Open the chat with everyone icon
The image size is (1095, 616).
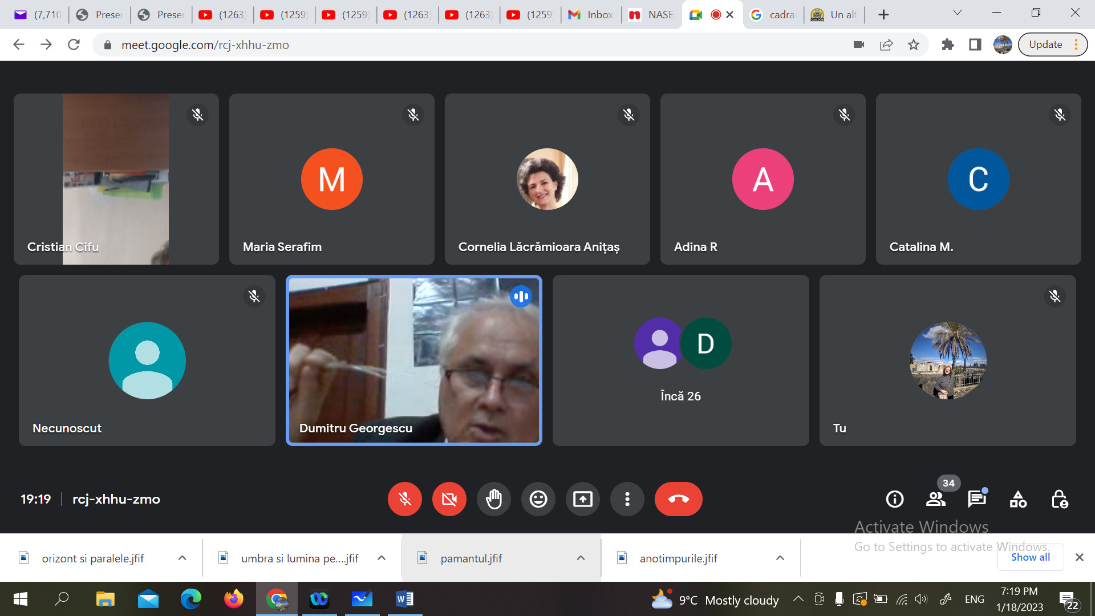click(977, 499)
